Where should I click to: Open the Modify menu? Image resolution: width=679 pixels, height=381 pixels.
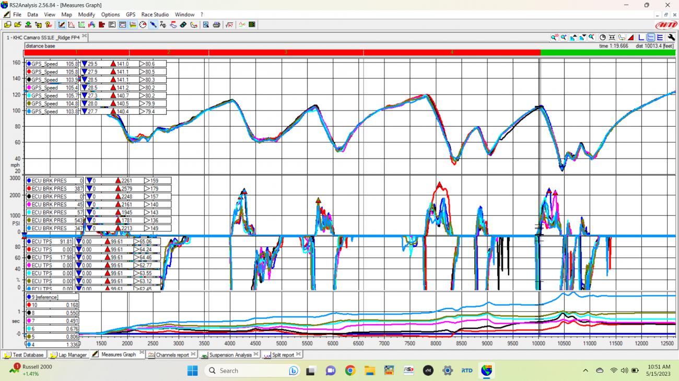point(86,15)
